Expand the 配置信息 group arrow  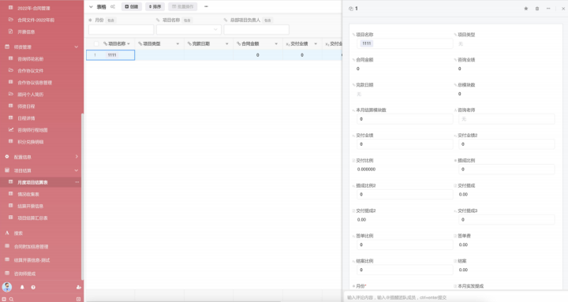click(77, 156)
